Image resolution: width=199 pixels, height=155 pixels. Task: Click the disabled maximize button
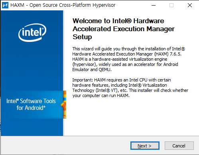click(171, 5)
